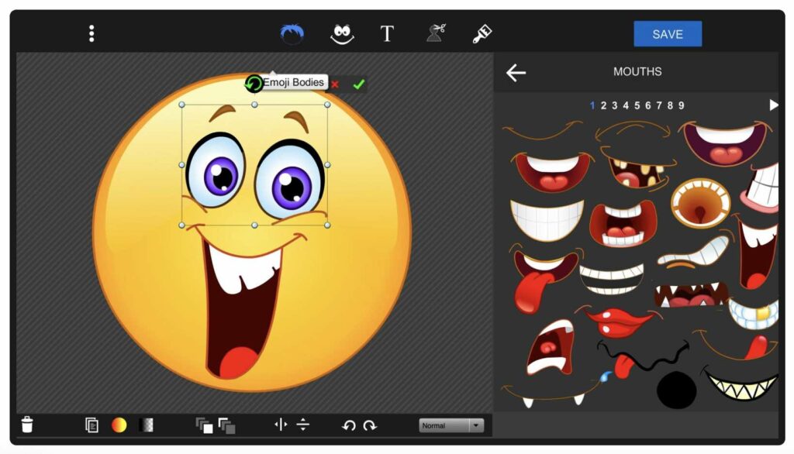794x454 pixels.
Task: Send selected layer to back
Action: click(226, 425)
